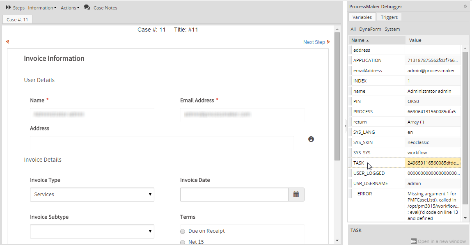This screenshot has height=245, width=472.
Task: Show System variables in debugger
Action: (392, 29)
